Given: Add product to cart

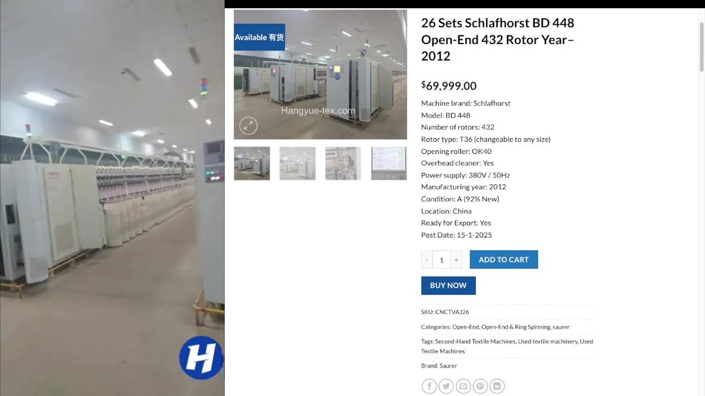Looking at the screenshot, I should tap(503, 260).
